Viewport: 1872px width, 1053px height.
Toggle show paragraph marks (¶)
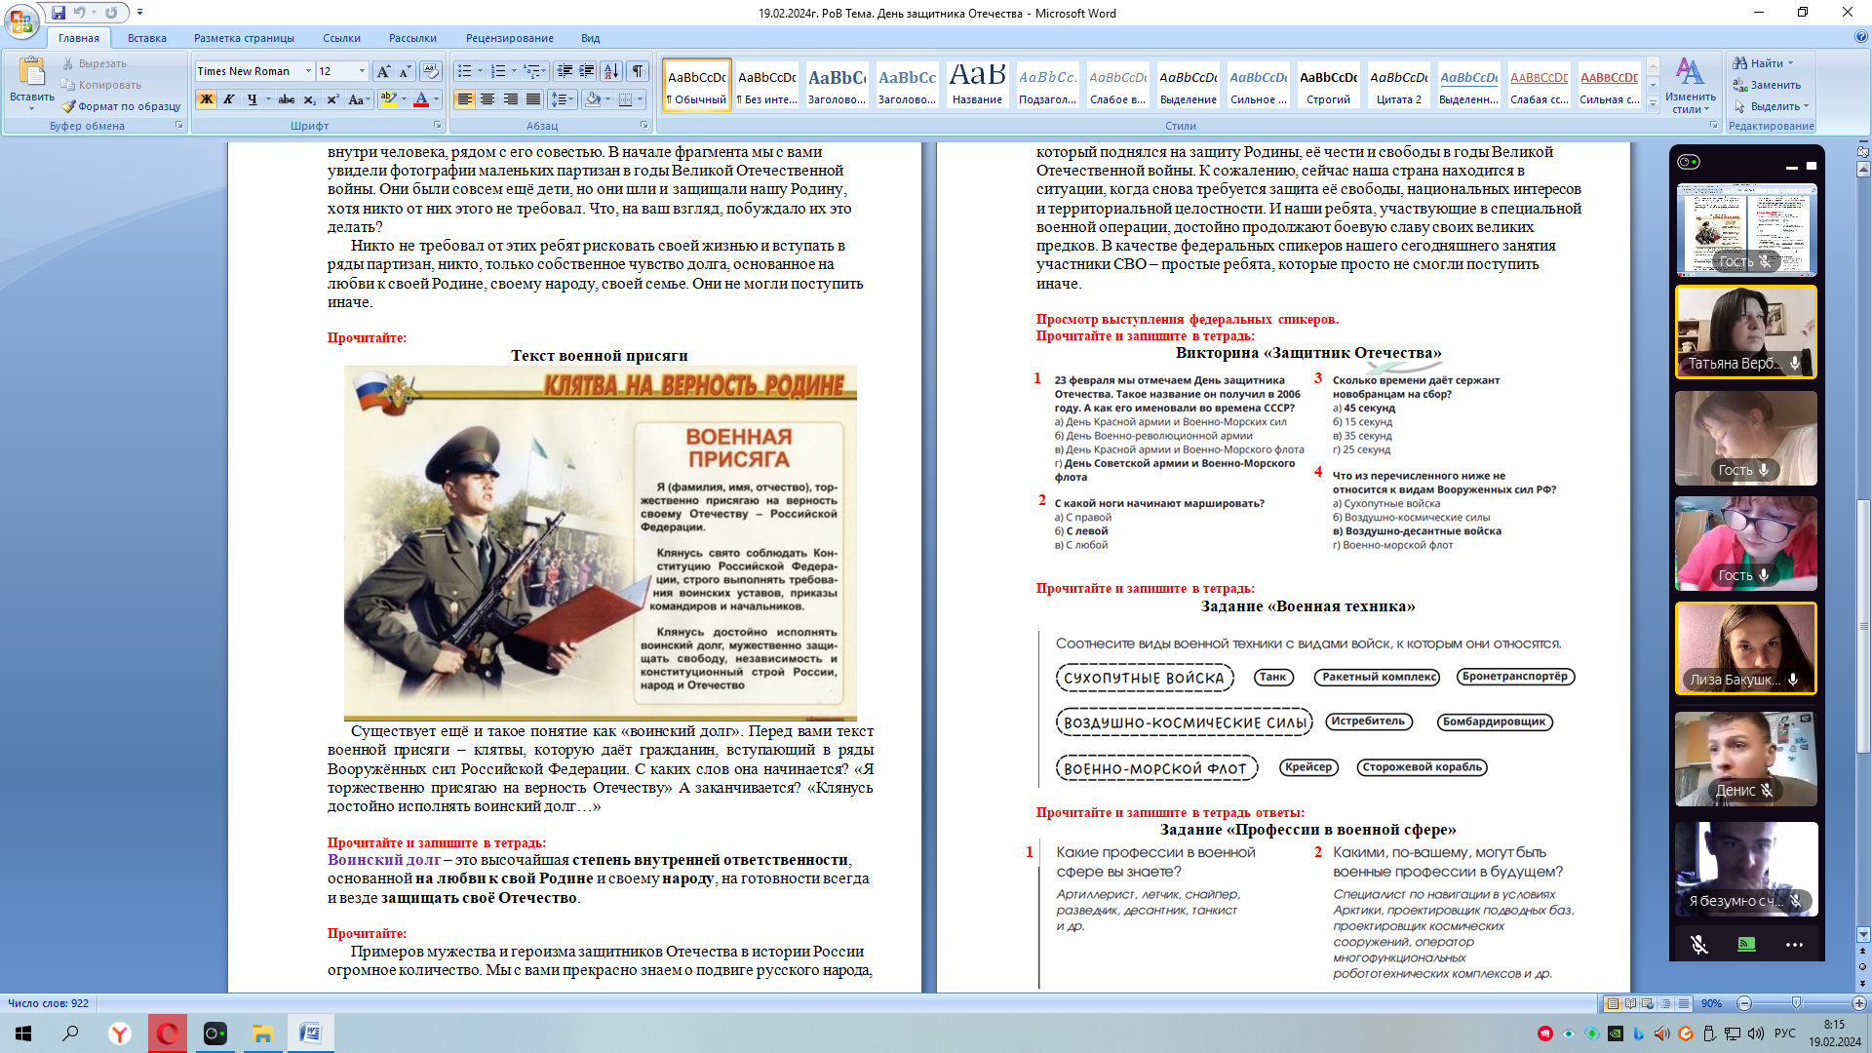pos(638,71)
